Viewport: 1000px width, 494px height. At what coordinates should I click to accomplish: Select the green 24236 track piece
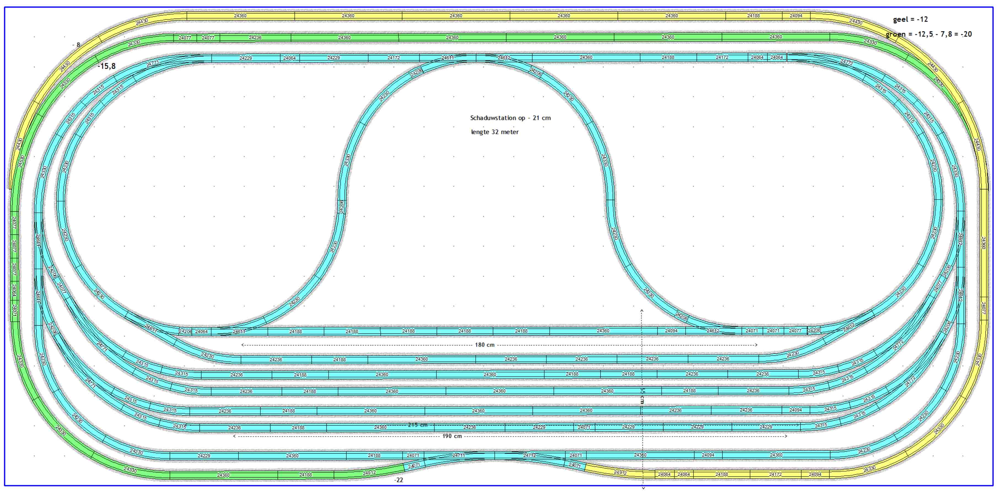[255, 38]
